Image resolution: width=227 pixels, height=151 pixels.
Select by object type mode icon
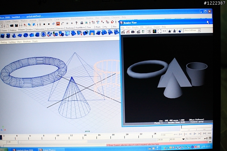(x=30, y=25)
